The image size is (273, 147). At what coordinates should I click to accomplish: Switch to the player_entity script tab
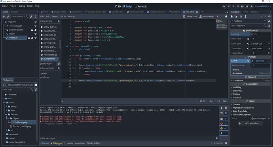pyautogui.click(x=59, y=12)
